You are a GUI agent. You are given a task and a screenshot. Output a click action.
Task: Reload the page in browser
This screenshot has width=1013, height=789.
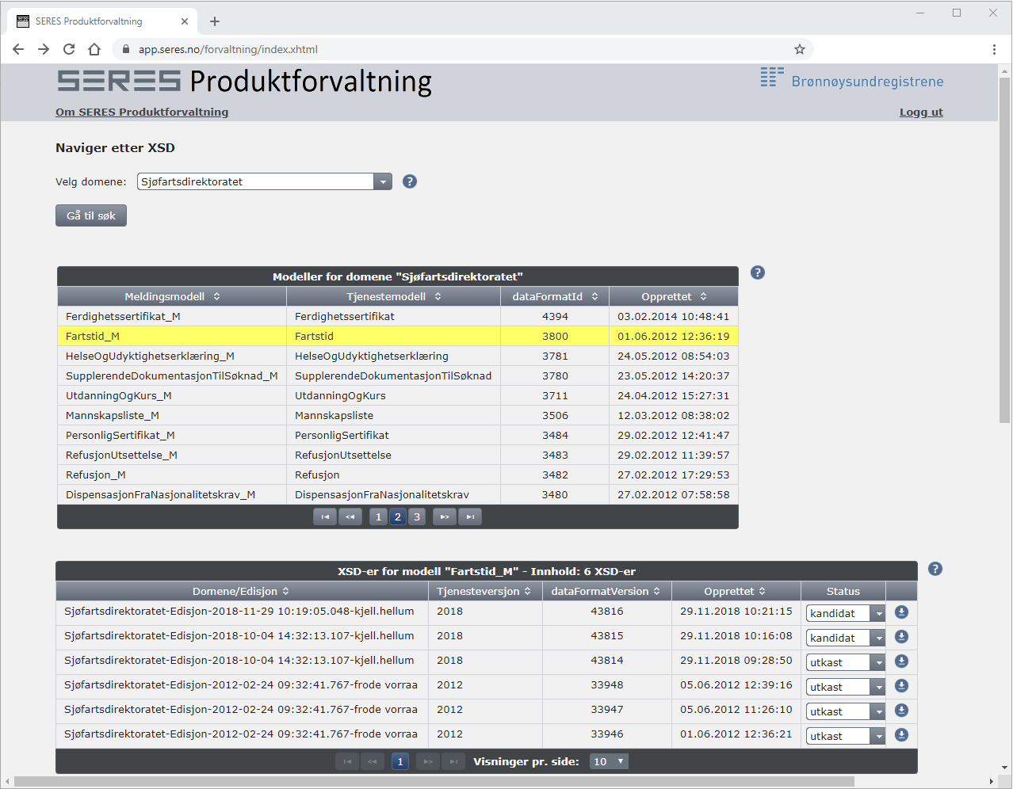tap(69, 49)
